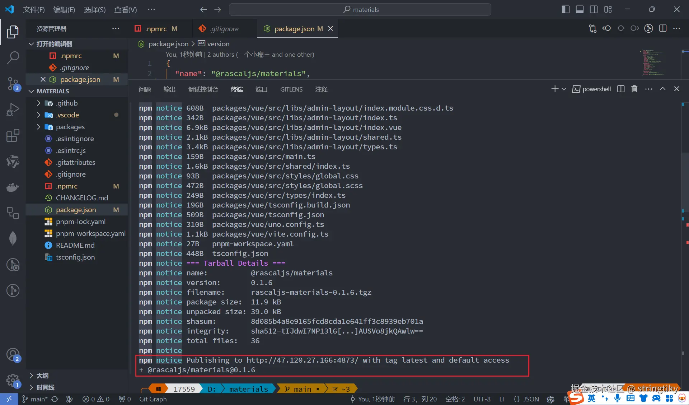Toggle primary sidebar layout button
The height and width of the screenshot is (405, 689).
pyautogui.click(x=566, y=9)
